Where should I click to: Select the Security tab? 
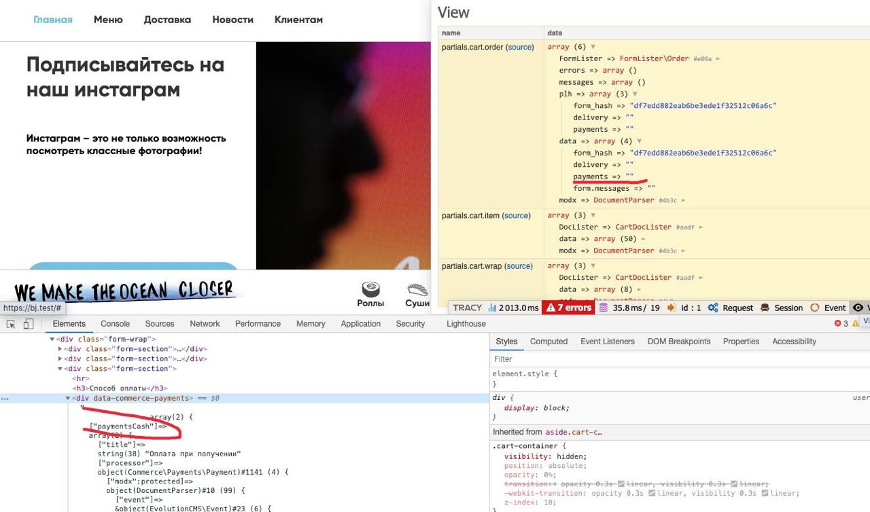tap(411, 324)
